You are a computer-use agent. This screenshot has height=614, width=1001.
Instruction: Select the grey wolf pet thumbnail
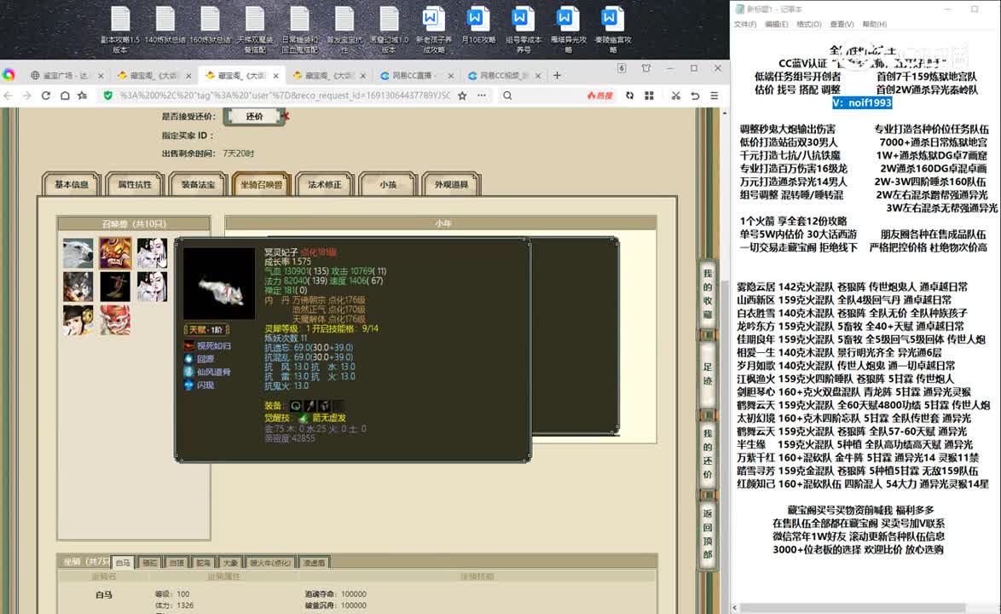pos(78,286)
